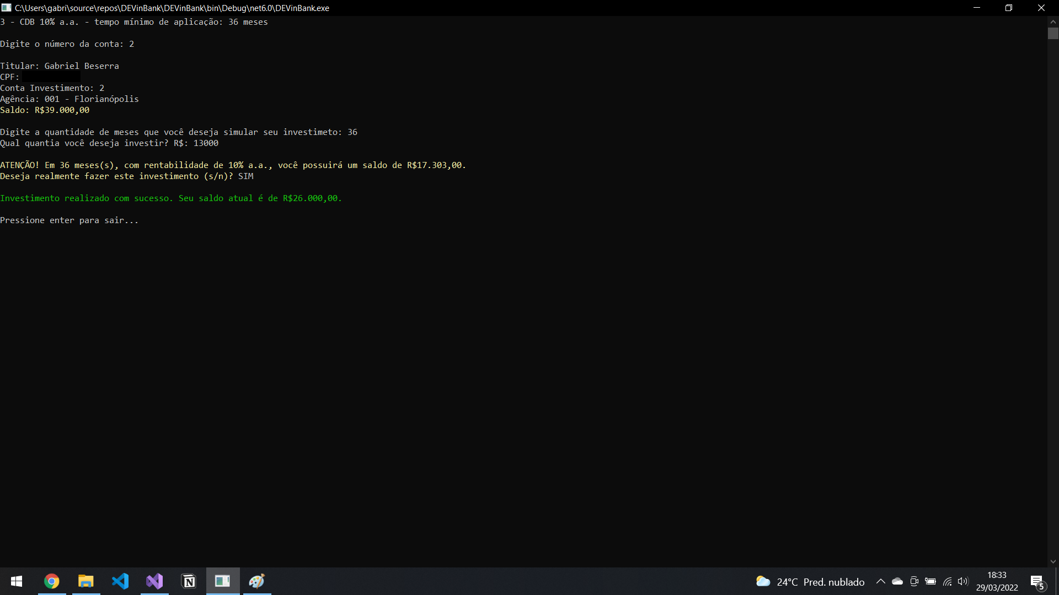Open Notion from the taskbar

tap(189, 581)
